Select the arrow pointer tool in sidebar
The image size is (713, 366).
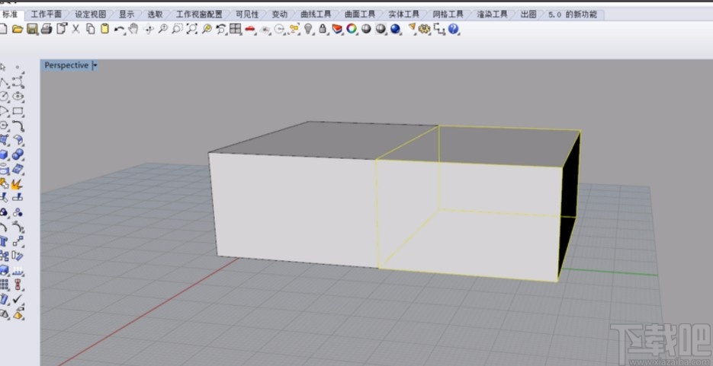(3, 67)
